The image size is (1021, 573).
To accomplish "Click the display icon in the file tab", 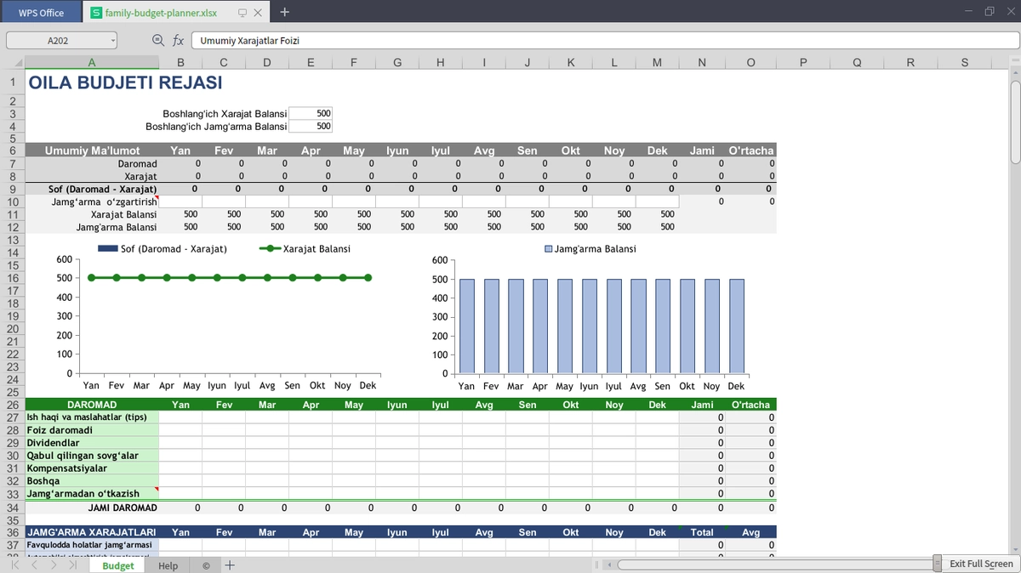I will [x=242, y=13].
